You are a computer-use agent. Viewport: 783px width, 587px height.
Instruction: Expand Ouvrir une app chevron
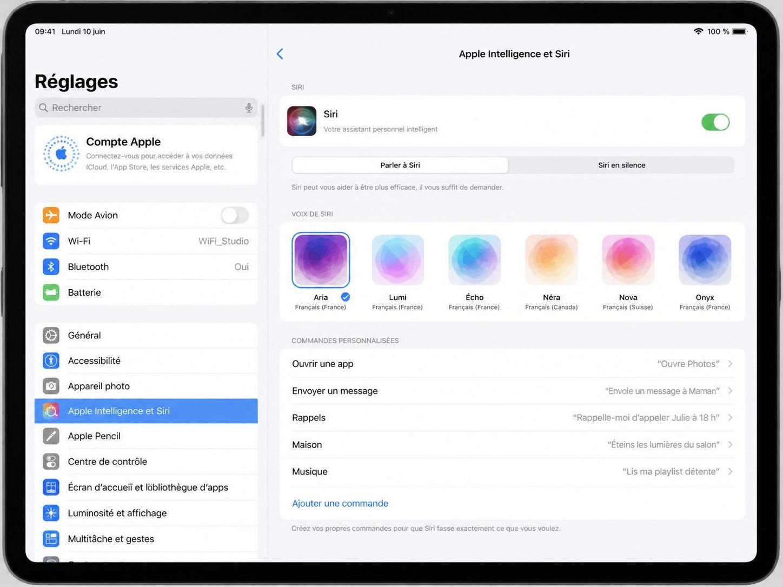730,364
